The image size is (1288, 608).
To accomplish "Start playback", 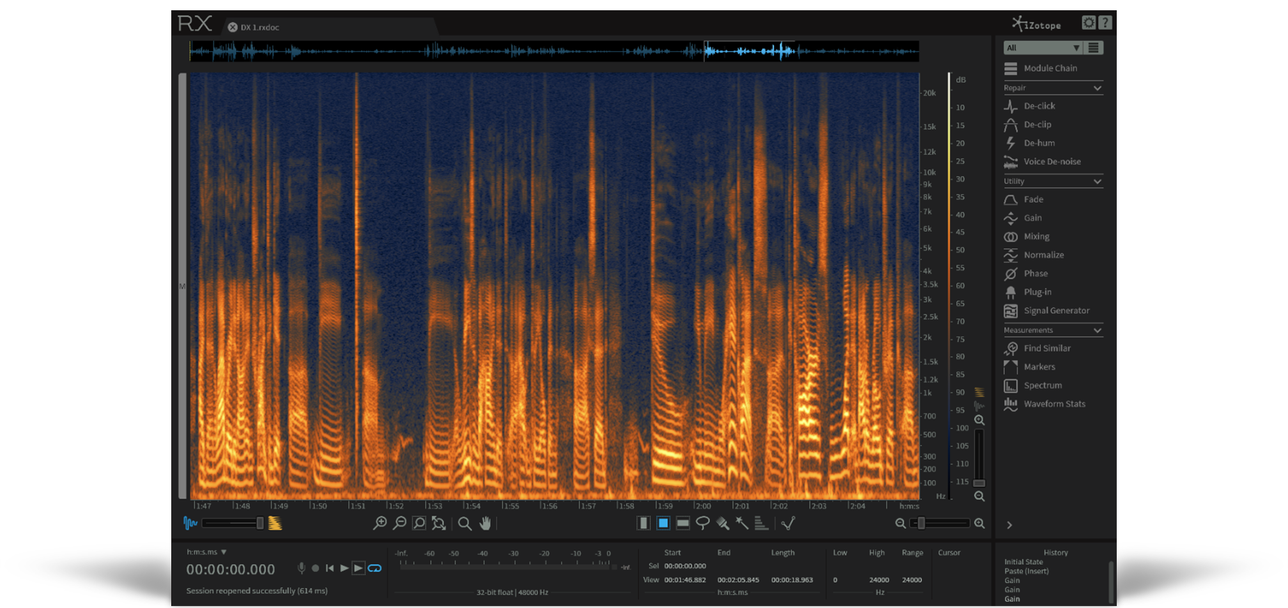I will pyautogui.click(x=344, y=568).
